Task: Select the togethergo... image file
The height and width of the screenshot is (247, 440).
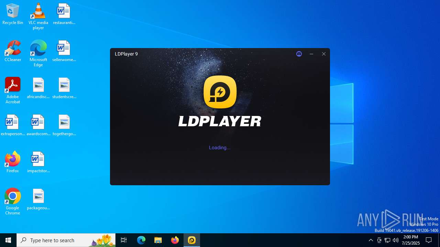Action: coord(64,126)
